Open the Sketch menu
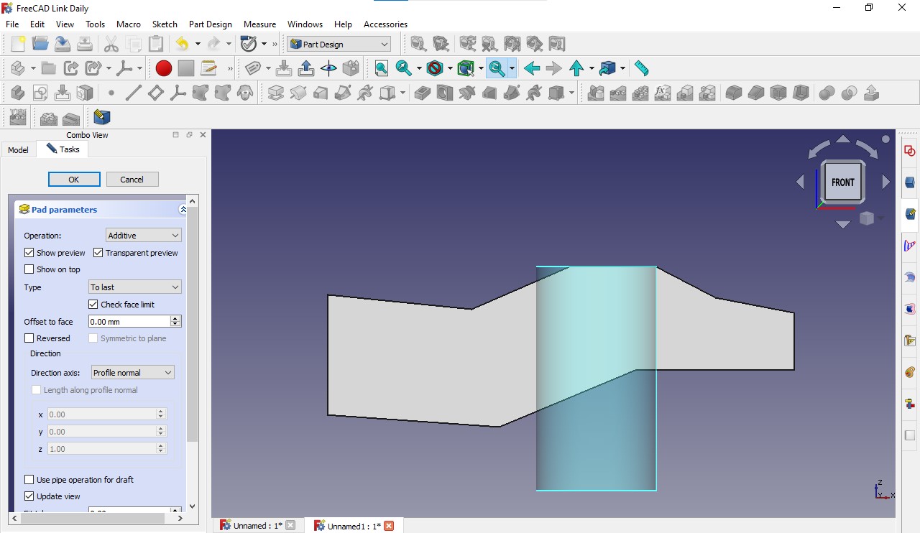The height and width of the screenshot is (533, 920). coord(165,24)
